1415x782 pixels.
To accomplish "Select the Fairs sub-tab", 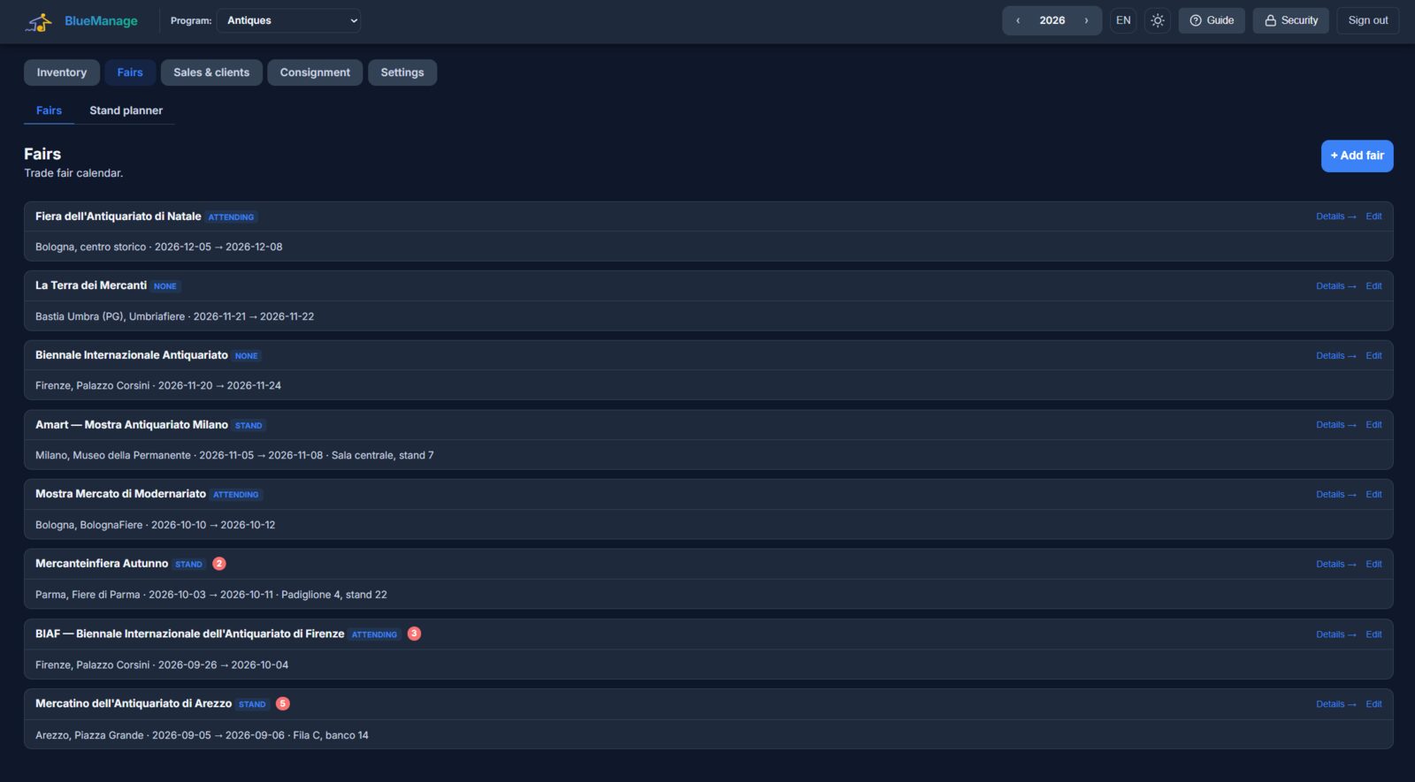I will pyautogui.click(x=49, y=110).
